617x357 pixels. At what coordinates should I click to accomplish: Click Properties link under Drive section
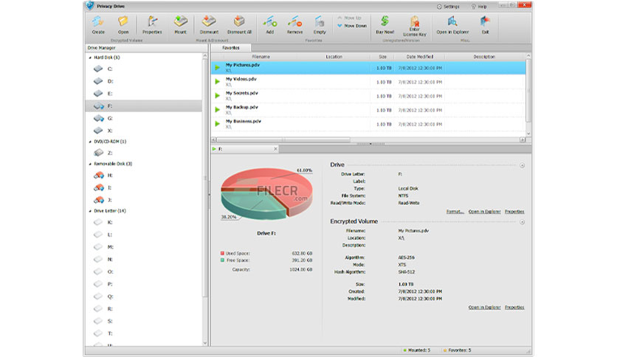coord(514,212)
